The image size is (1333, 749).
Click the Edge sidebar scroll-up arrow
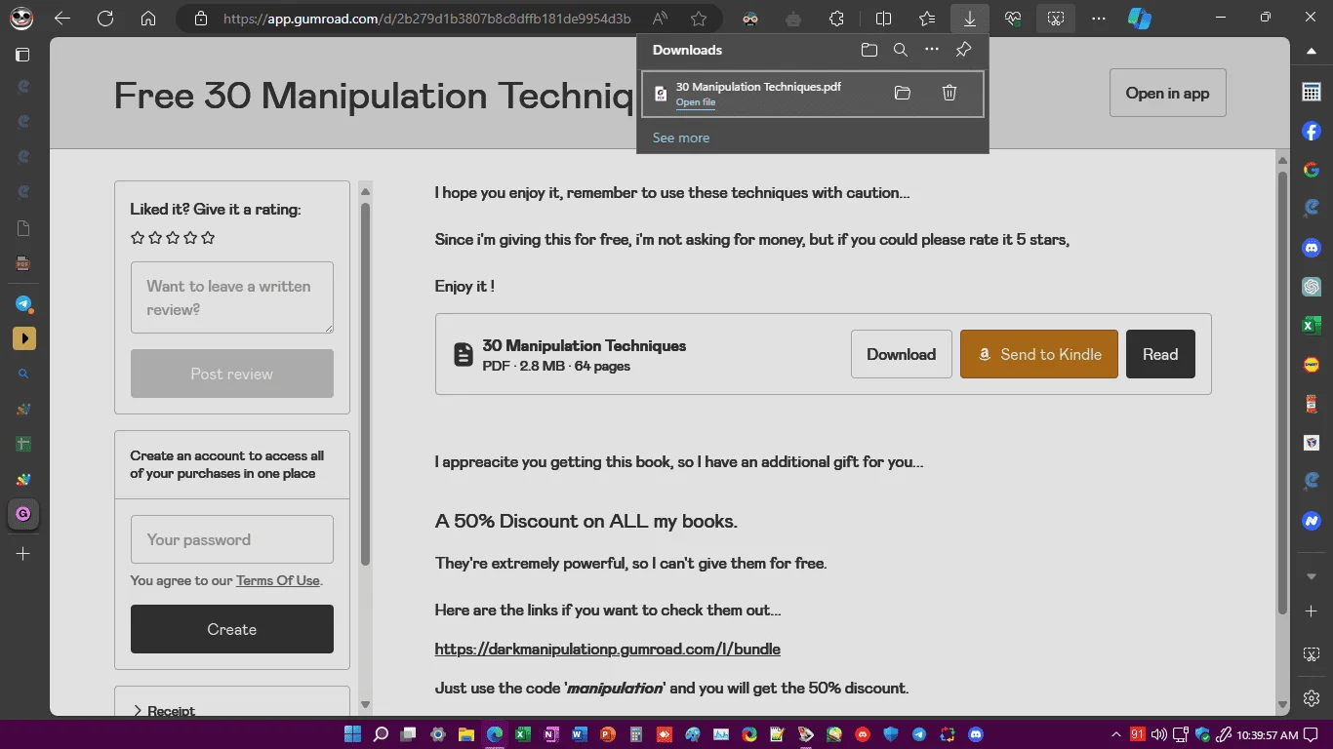1312,51
